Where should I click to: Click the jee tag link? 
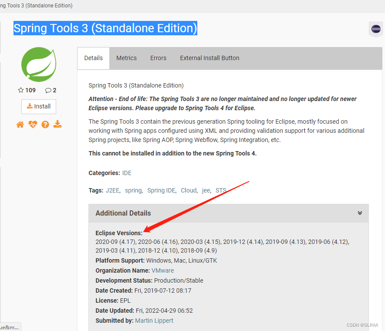click(x=206, y=191)
